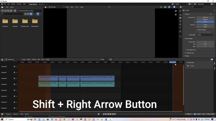Image resolution: width=216 pixels, height=121 pixels.
Task: Open the file browser Select menu
Action: [x=12, y=7]
